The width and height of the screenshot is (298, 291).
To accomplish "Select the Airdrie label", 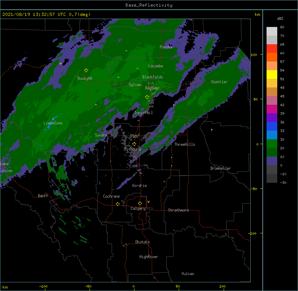I will 140,186.
